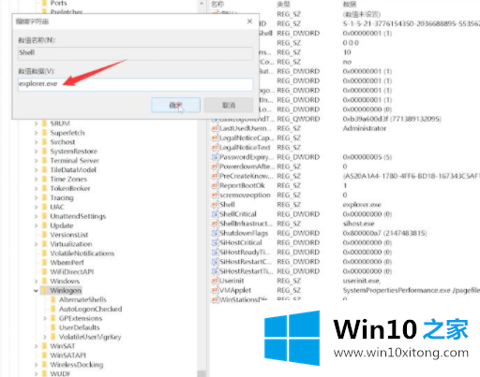Select the scremoveoption value name
Viewport: 480px width, 377px height.
[245, 196]
